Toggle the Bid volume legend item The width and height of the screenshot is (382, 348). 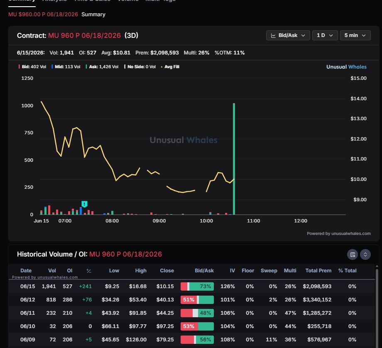pyautogui.click(x=32, y=67)
